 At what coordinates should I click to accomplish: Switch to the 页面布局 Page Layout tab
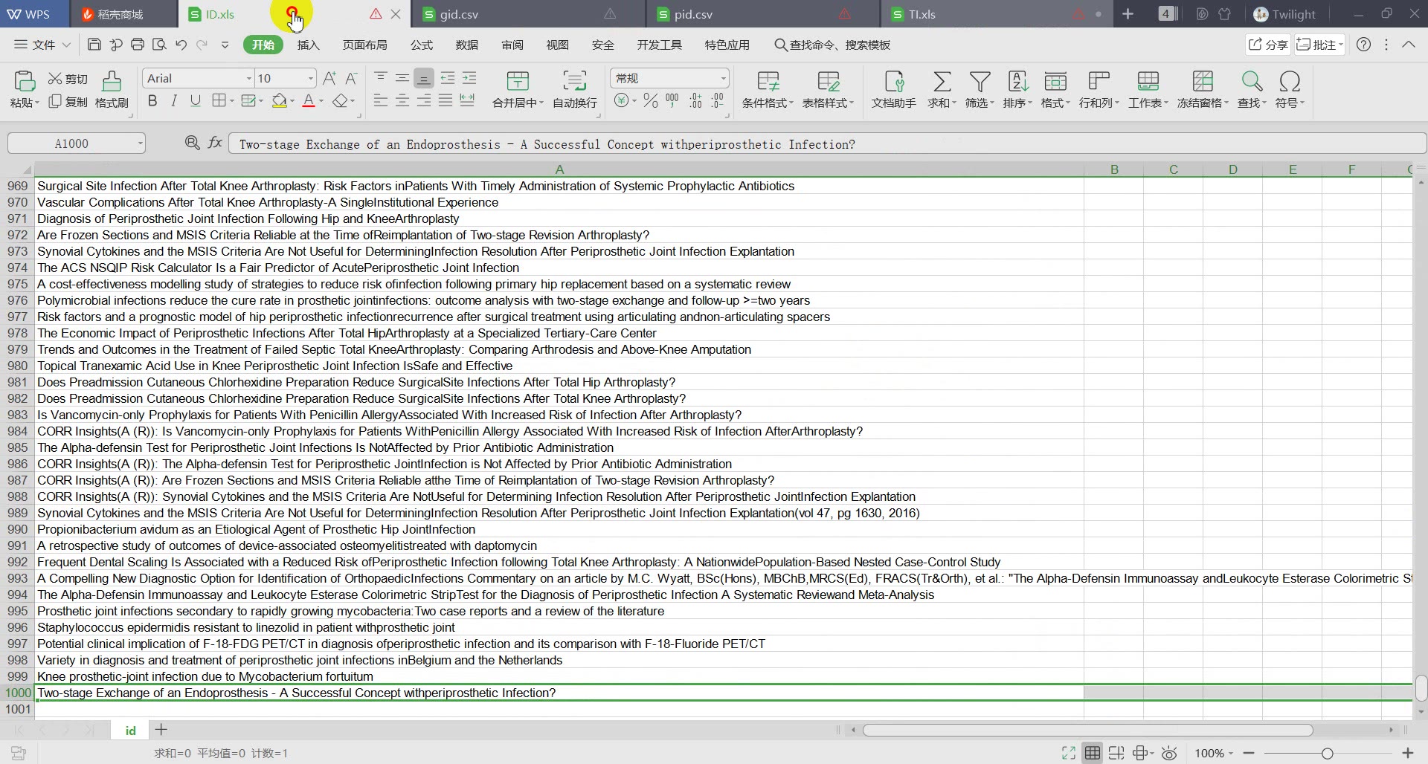coord(364,45)
